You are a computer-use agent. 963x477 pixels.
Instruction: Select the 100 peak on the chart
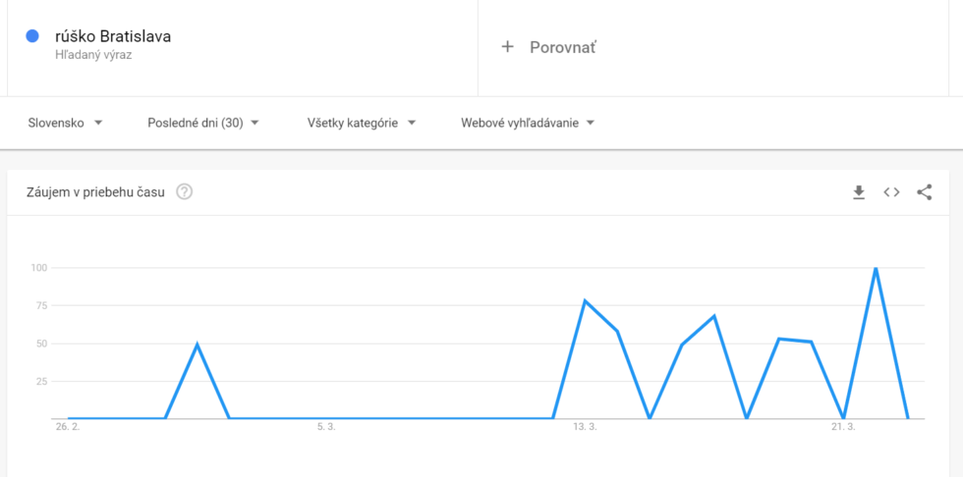coord(876,268)
